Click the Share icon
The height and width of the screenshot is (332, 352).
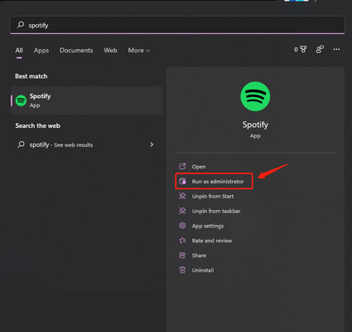pyautogui.click(x=182, y=255)
